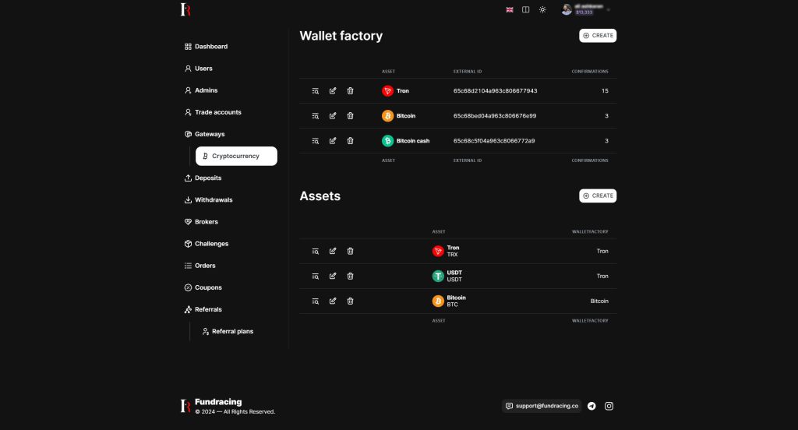Collapse the Gateways sidebar section

[209, 134]
